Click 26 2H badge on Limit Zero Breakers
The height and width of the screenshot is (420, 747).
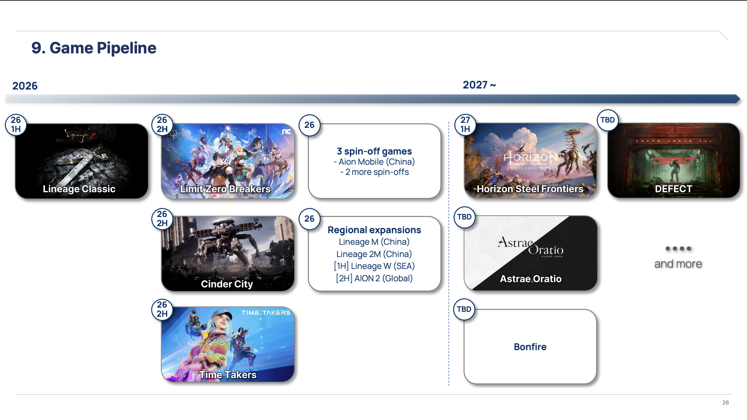click(162, 125)
